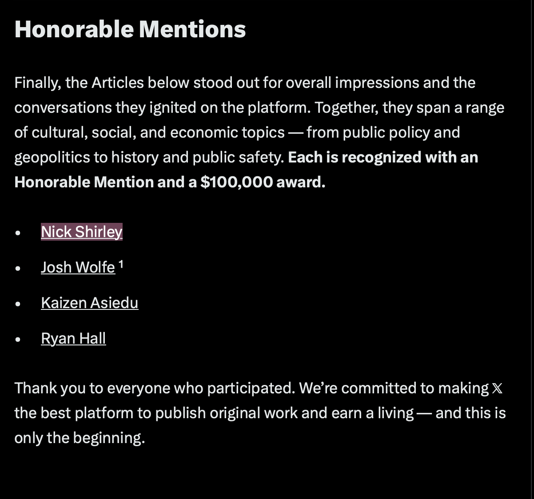The width and height of the screenshot is (534, 499).
Task: Open the Josh Wolfe link
Action: pyautogui.click(x=78, y=267)
